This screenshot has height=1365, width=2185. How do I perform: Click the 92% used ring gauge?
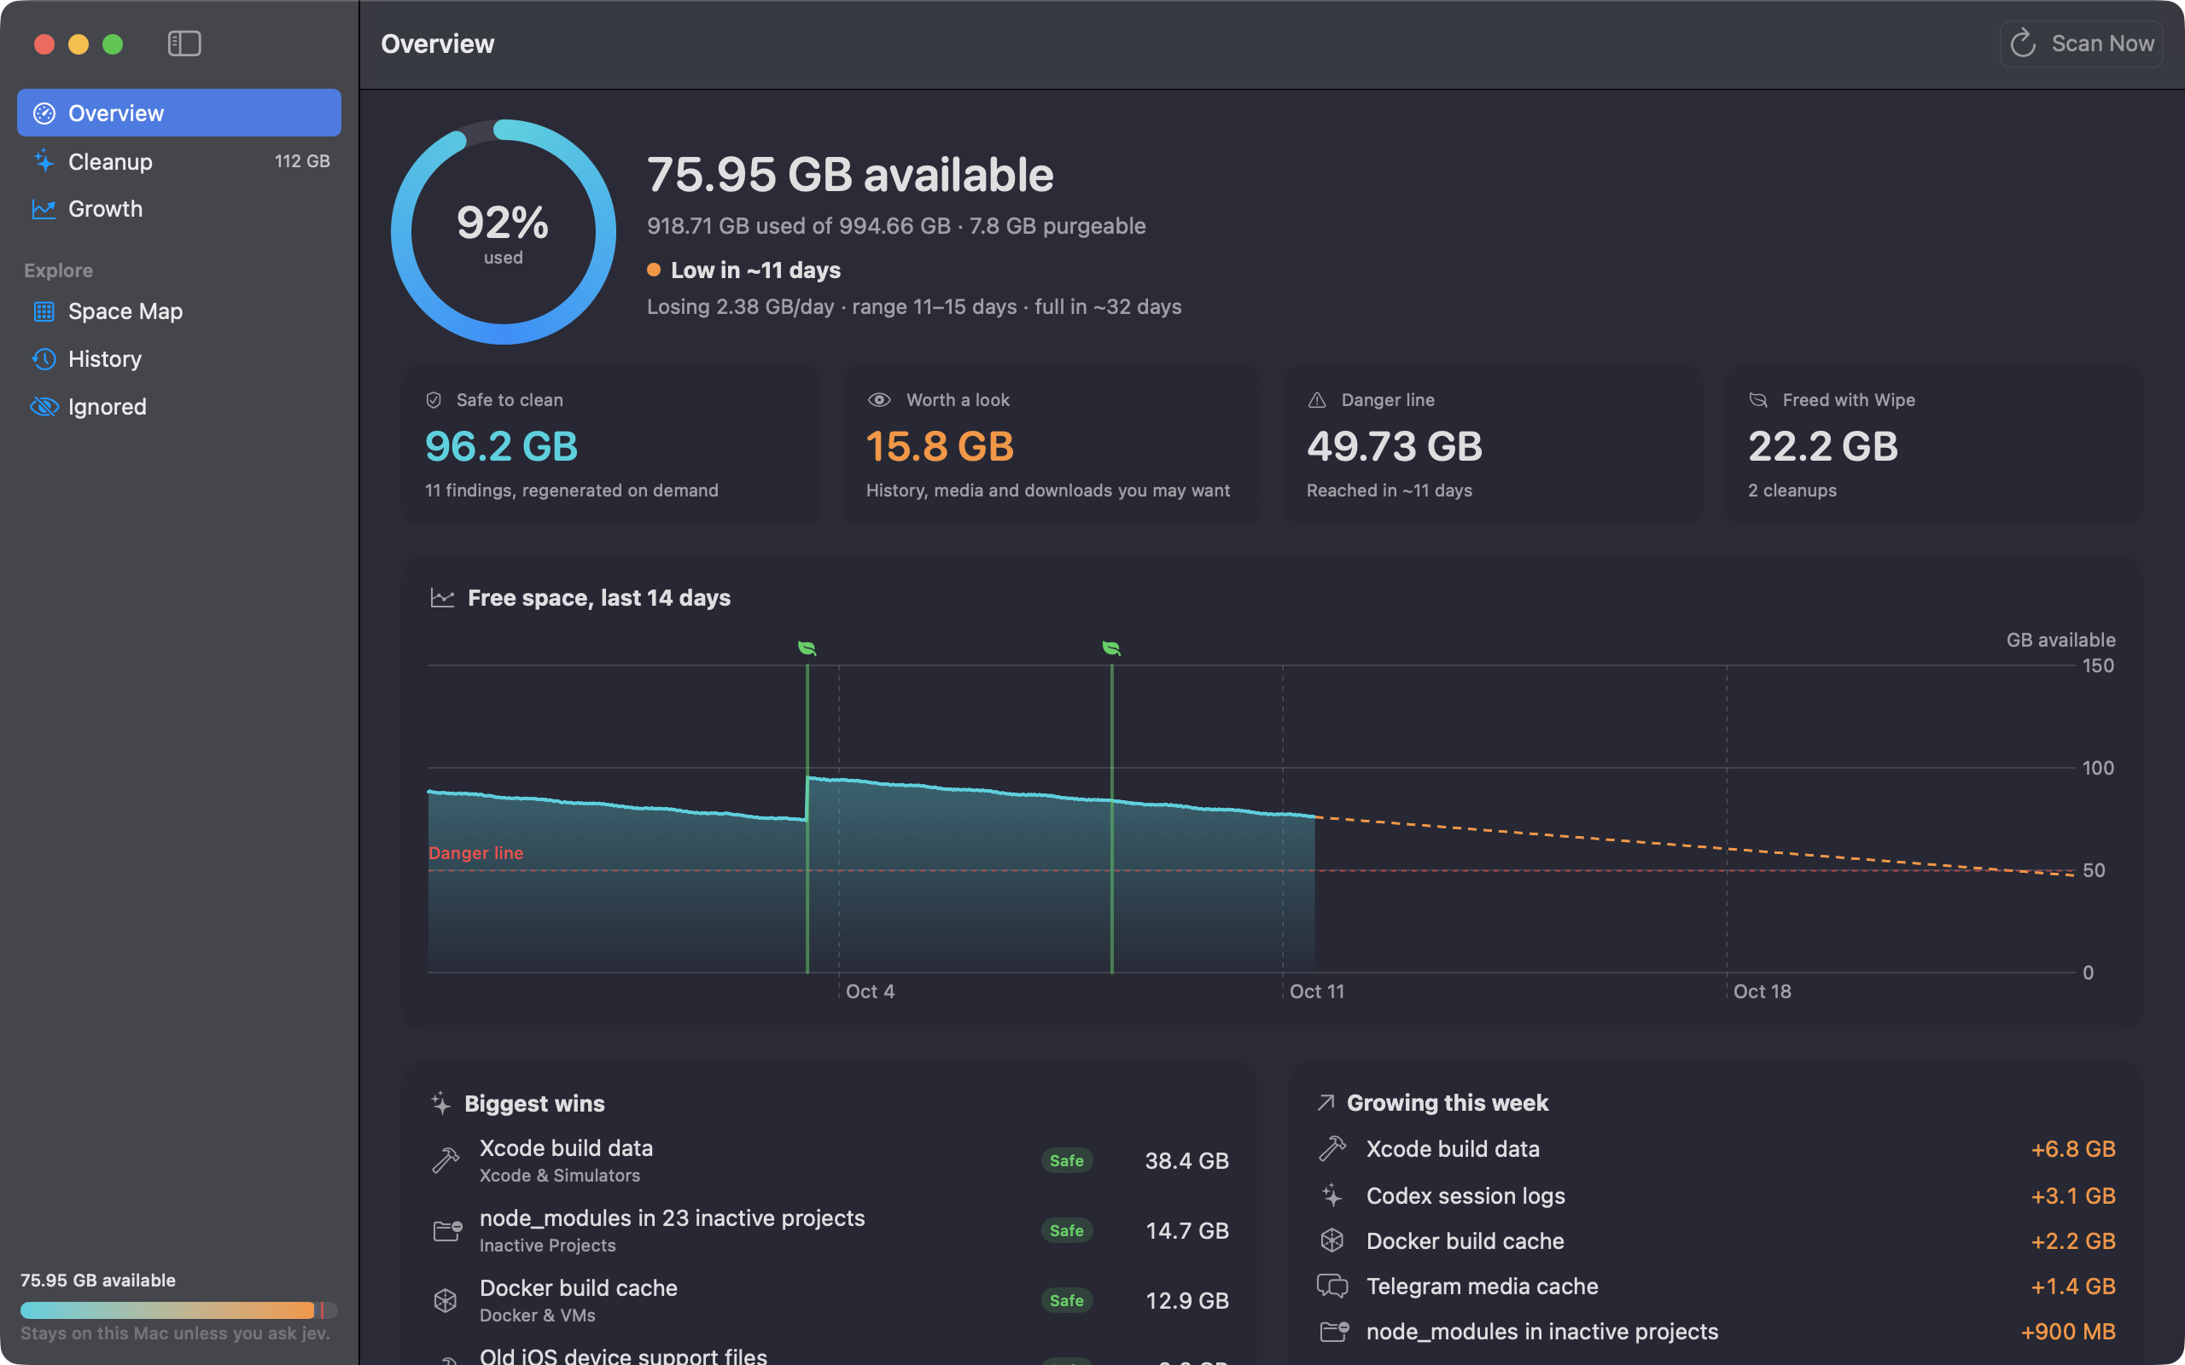(503, 232)
